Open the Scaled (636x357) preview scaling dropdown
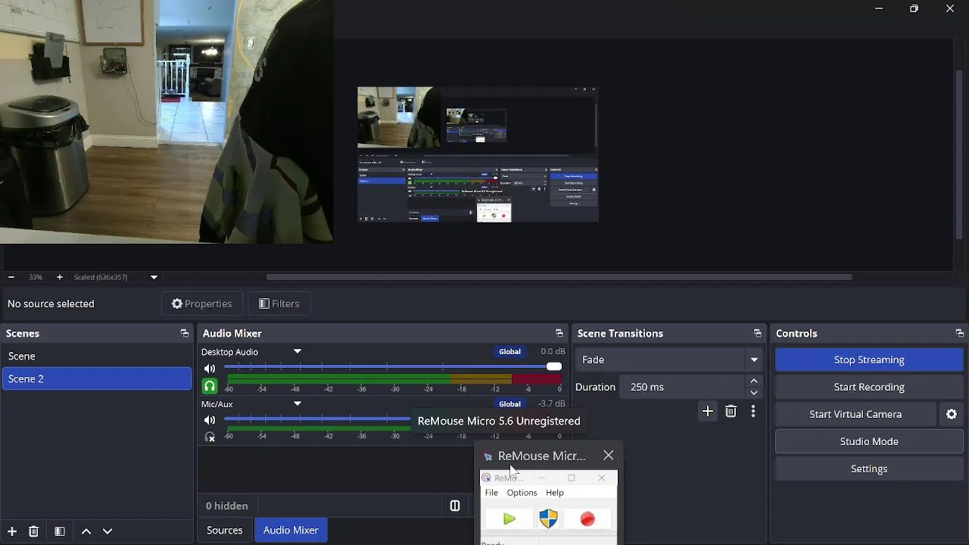Viewport: 969px width, 545px height. pyautogui.click(x=154, y=277)
